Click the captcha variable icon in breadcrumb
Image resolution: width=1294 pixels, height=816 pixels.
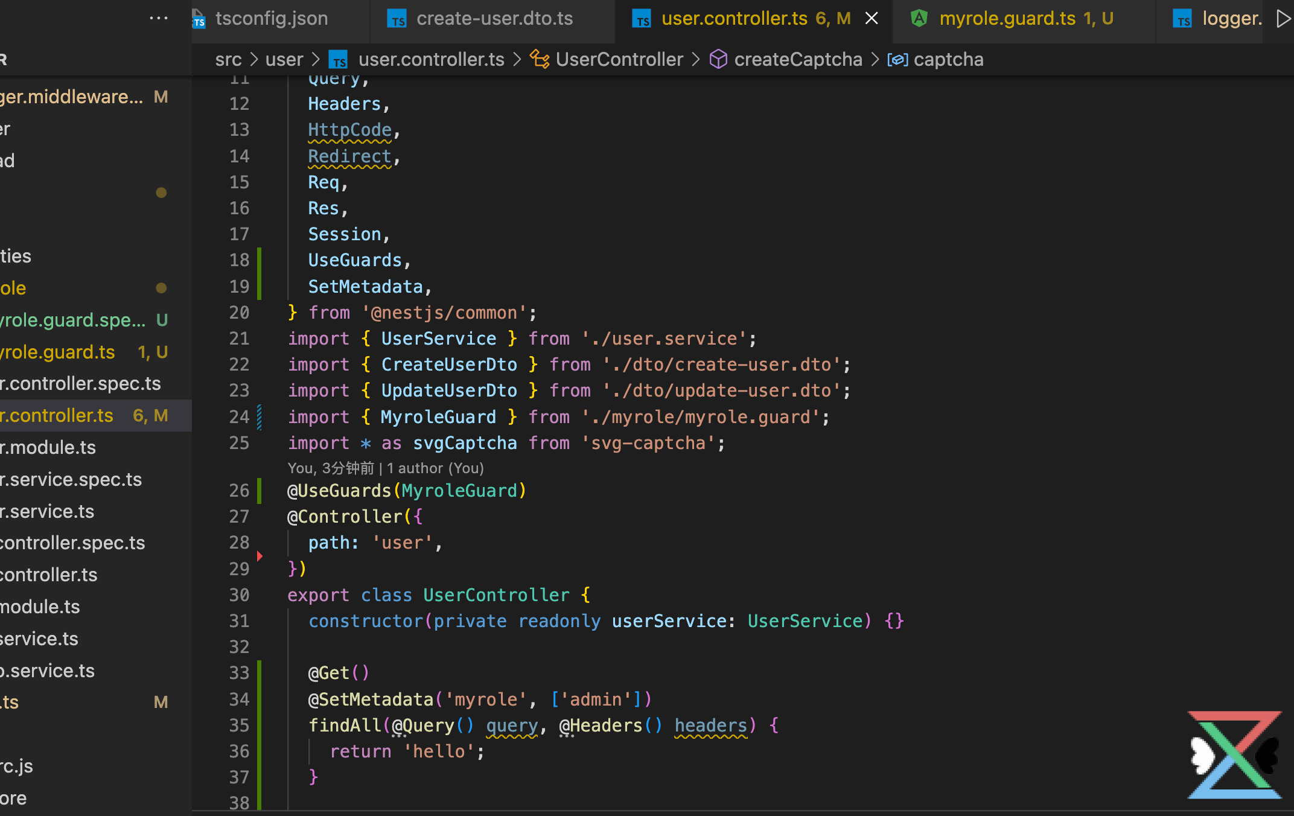897,59
